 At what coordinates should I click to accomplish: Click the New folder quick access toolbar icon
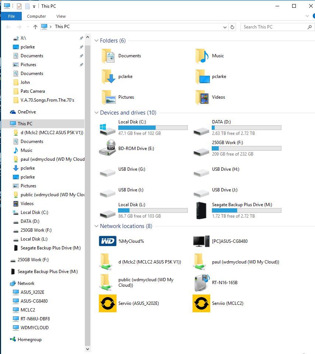(x=27, y=6)
